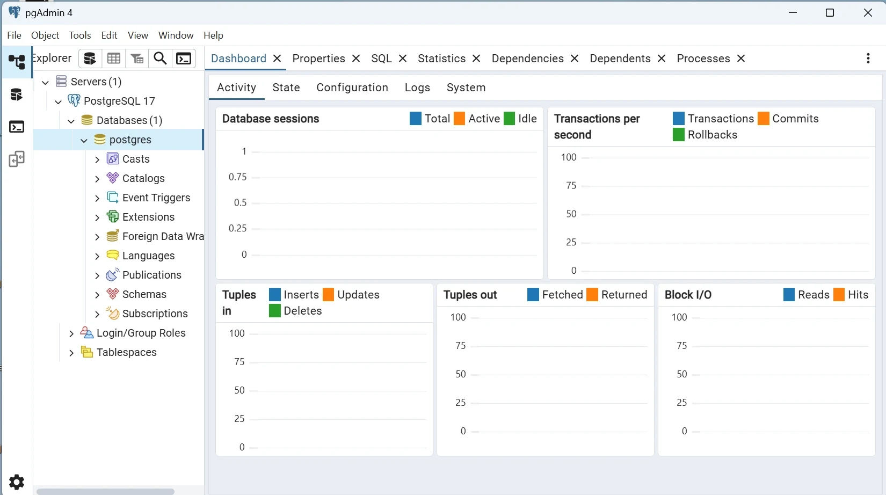Toggle the Deletes legend swatch
Image resolution: width=886 pixels, height=495 pixels.
coord(275,311)
